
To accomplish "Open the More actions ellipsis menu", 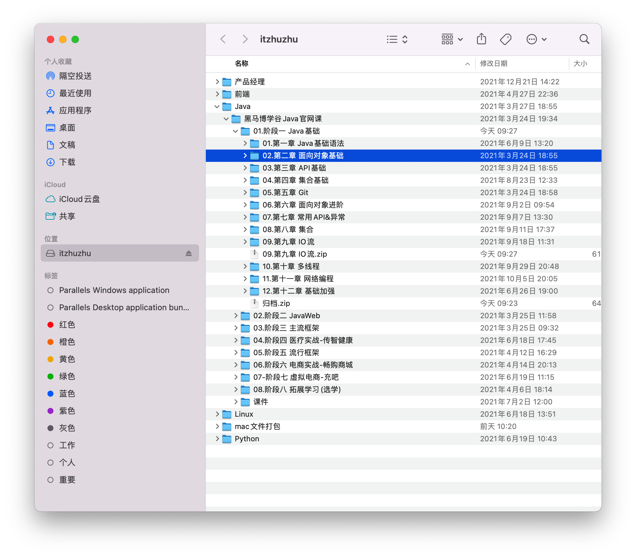I will coord(536,39).
